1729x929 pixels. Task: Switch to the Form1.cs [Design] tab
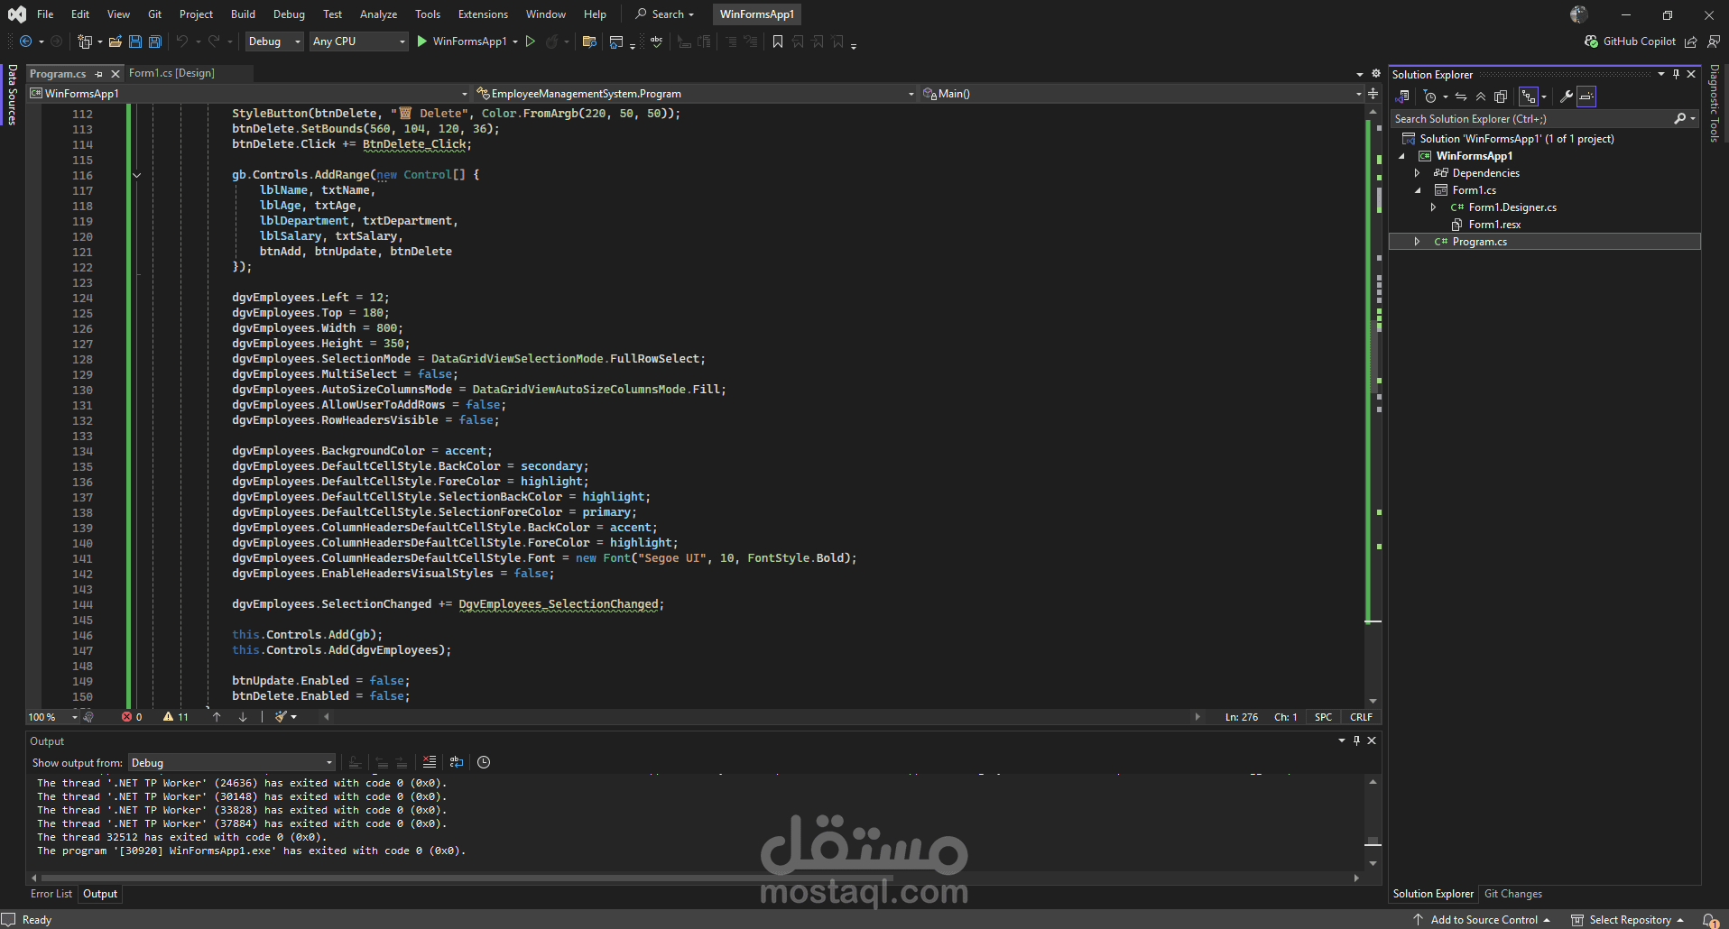pos(171,73)
